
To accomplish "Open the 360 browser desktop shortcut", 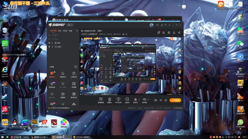I will pyautogui.click(x=241, y=124).
